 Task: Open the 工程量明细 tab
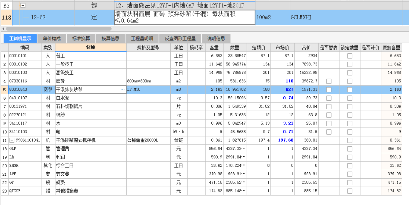pos(142,38)
